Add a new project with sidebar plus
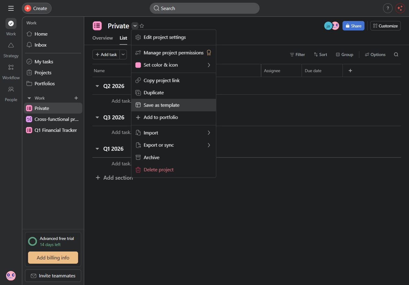The height and width of the screenshot is (285, 409). (76, 98)
